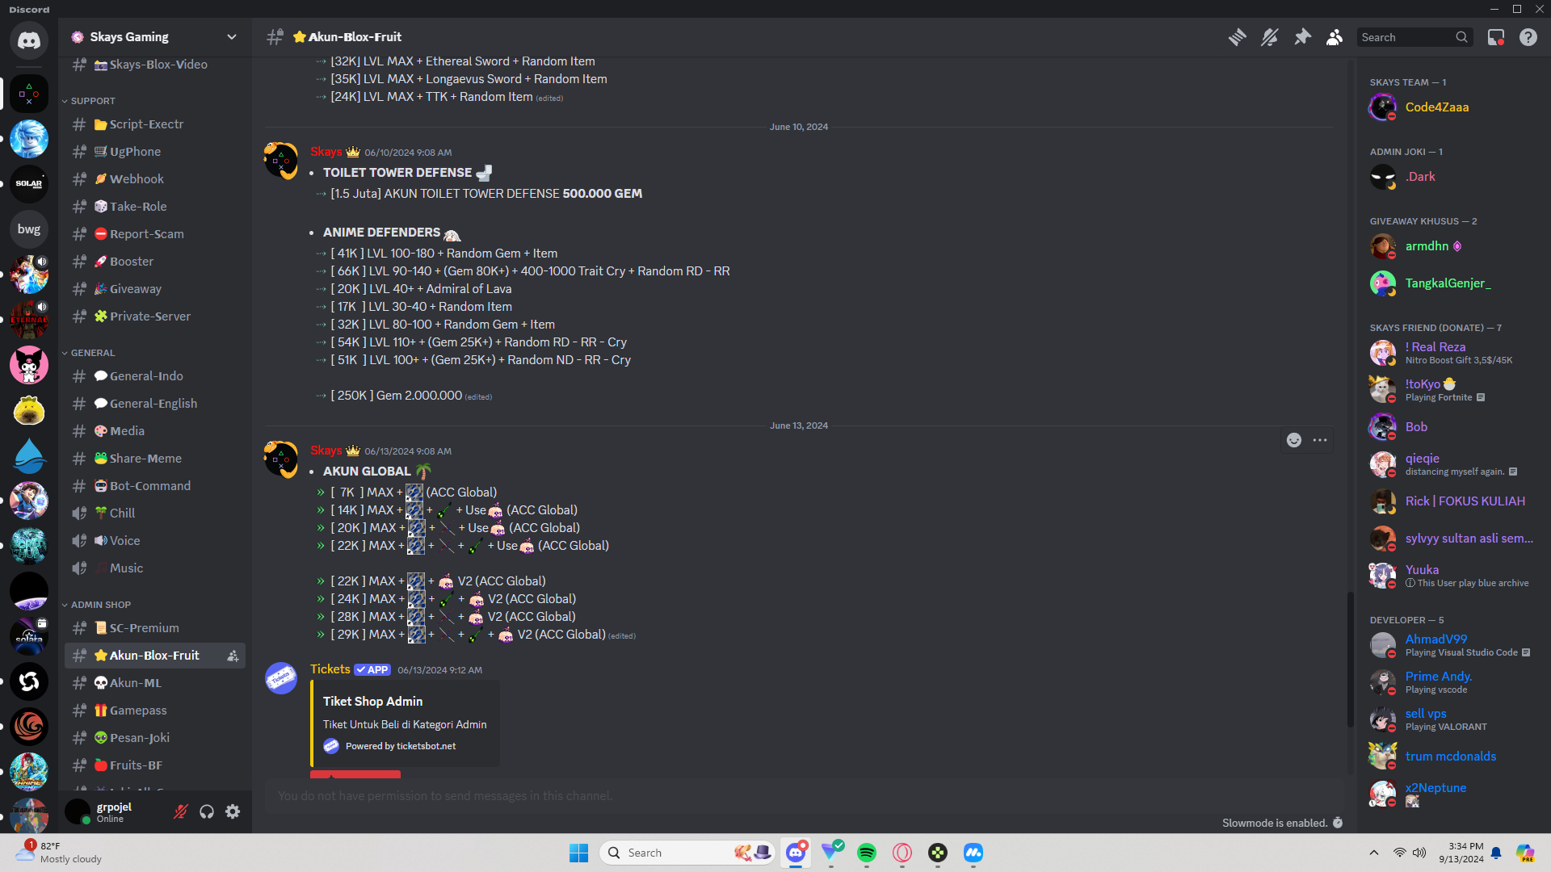Screen dimensions: 1551x872
Task: Open TangkalGenjer_ member profile
Action: (x=1448, y=283)
